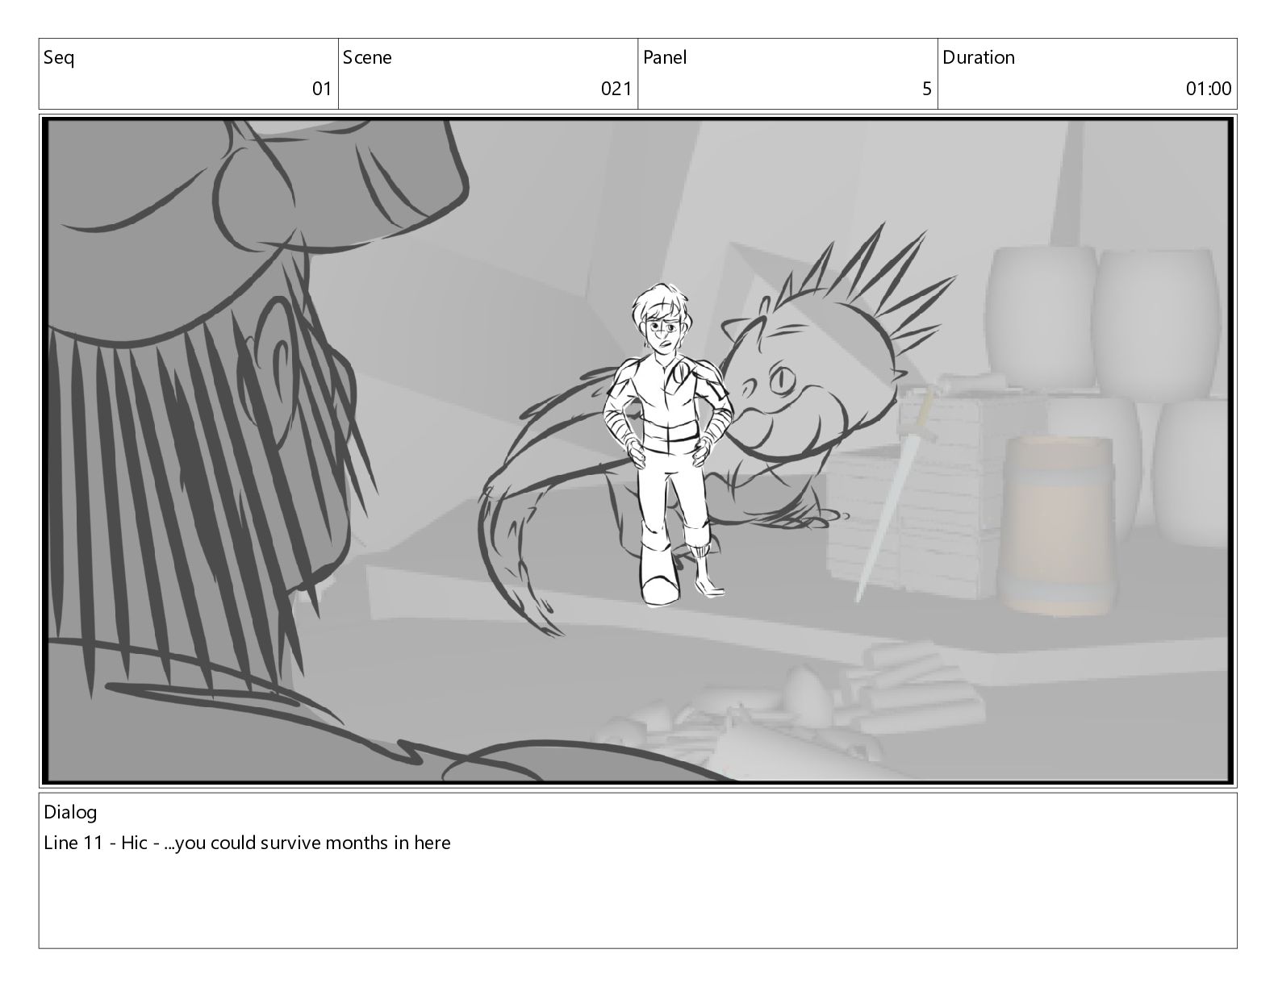Select the duration value 01:00
Screen dimensions: 1278x987
pyautogui.click(x=1209, y=89)
